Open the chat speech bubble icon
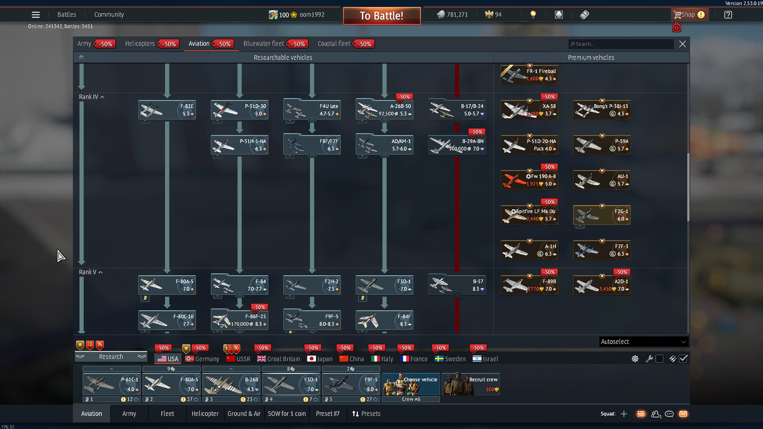The width and height of the screenshot is (763, 429). [x=669, y=414]
